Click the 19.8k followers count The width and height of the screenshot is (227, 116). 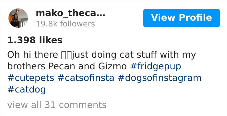(x=66, y=24)
